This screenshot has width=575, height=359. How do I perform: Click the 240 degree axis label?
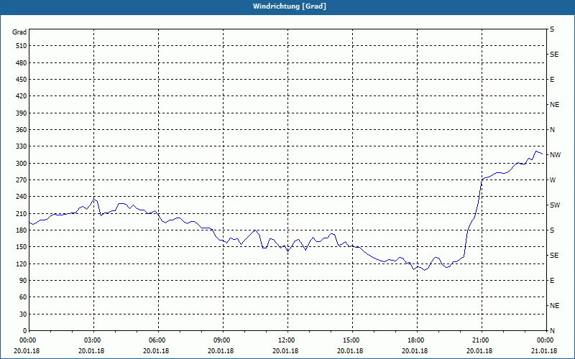[x=22, y=197]
